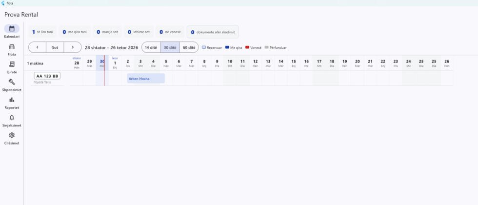This screenshot has height=205, width=478.
Task: Go to next date range arrow
Action: point(73,47)
